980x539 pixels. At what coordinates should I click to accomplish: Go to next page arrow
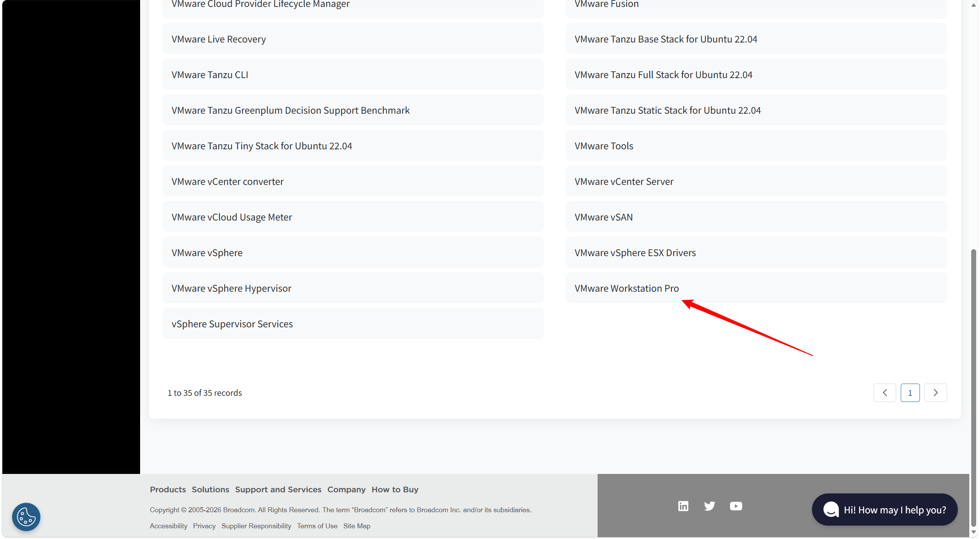[936, 393]
